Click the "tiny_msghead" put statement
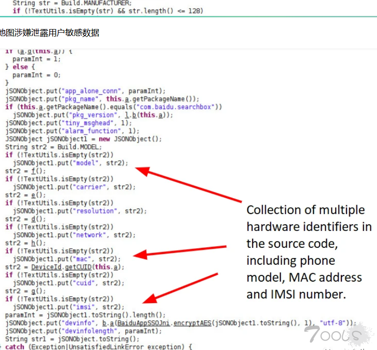377x350 pixels. point(66,123)
